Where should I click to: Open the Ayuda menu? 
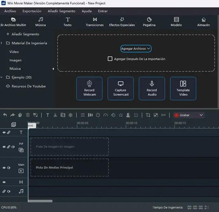(87, 11)
